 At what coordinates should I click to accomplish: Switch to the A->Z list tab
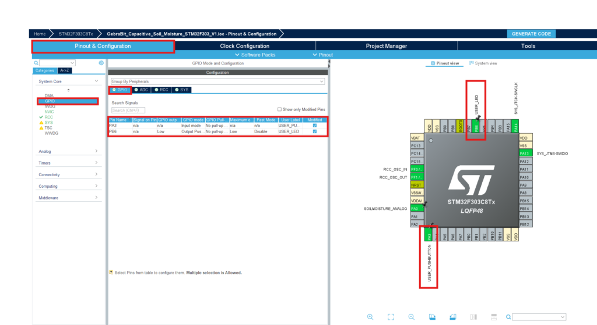click(64, 70)
